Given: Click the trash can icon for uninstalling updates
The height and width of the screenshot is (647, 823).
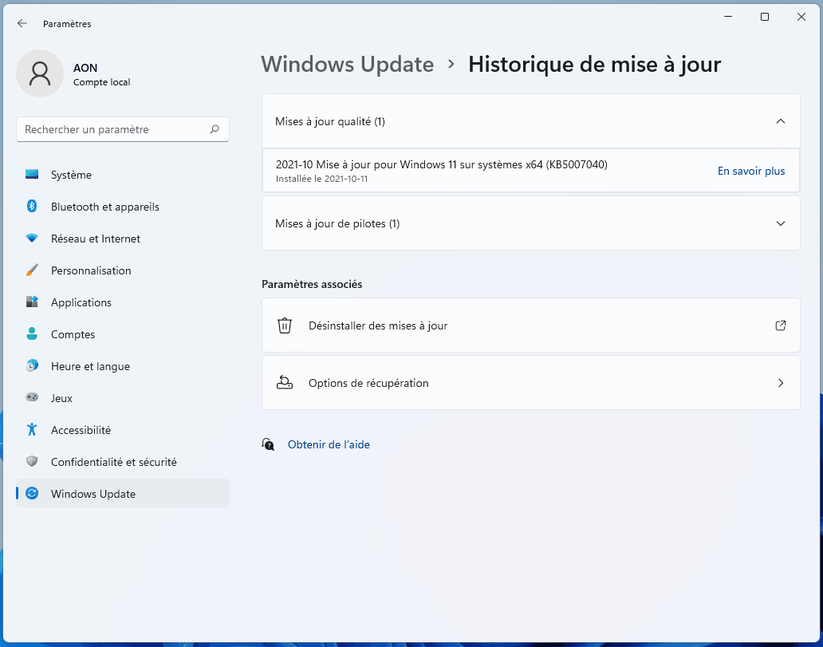Looking at the screenshot, I should (285, 325).
